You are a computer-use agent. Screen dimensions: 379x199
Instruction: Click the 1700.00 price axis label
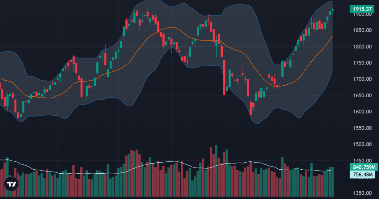[363, 79]
